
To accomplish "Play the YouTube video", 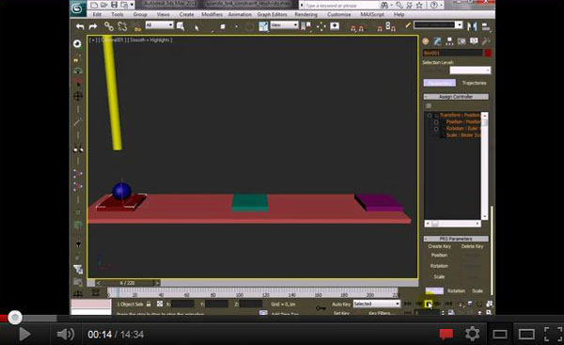I will click(23, 335).
